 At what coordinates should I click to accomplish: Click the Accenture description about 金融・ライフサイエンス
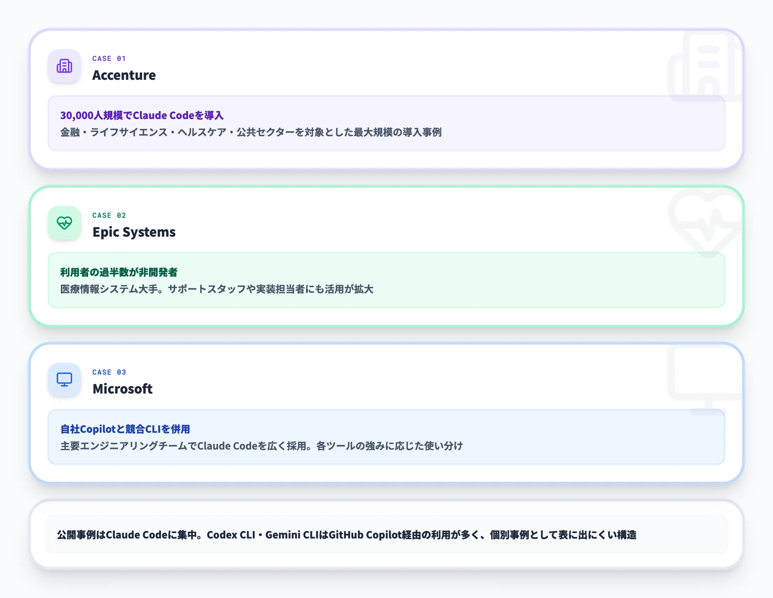click(251, 132)
